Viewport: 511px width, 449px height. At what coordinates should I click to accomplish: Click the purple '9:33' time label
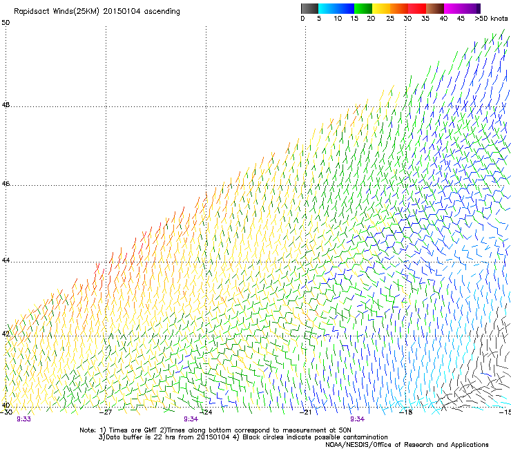(x=23, y=419)
